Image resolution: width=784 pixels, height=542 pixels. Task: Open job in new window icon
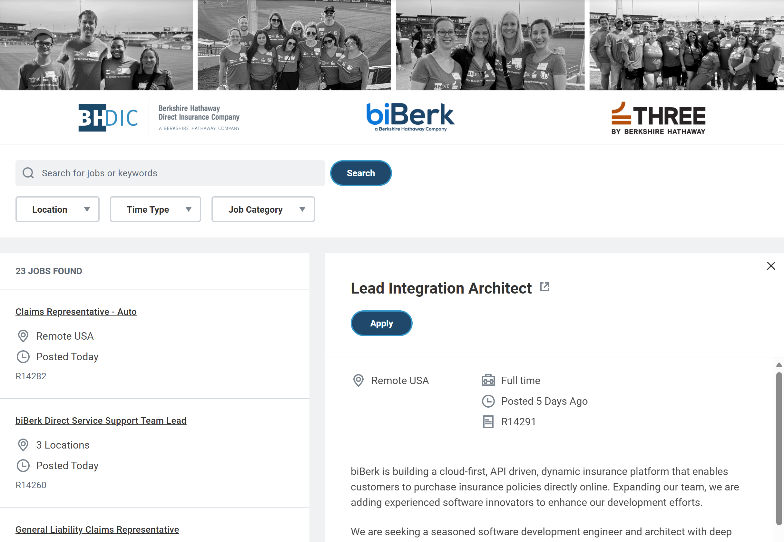point(544,287)
